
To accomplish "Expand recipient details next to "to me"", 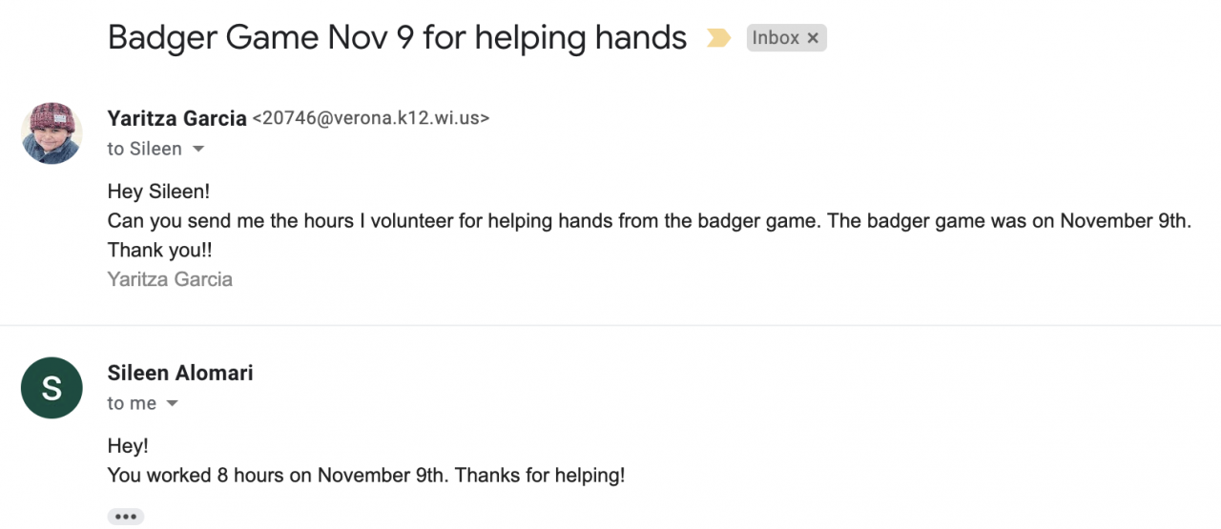I will 173,404.
